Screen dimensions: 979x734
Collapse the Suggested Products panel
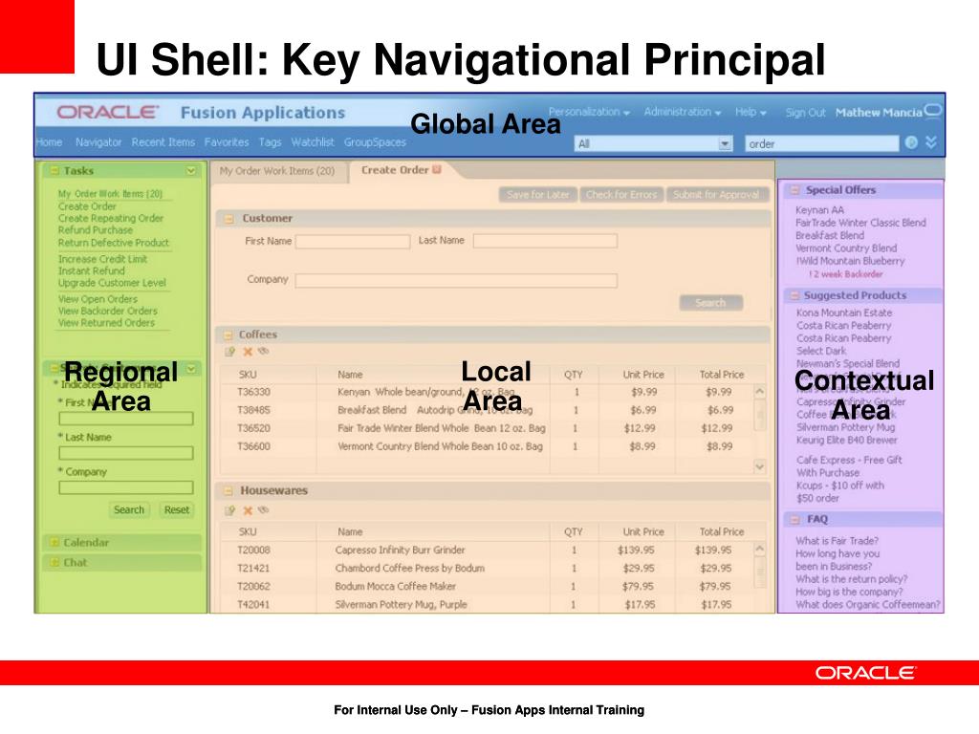(794, 295)
